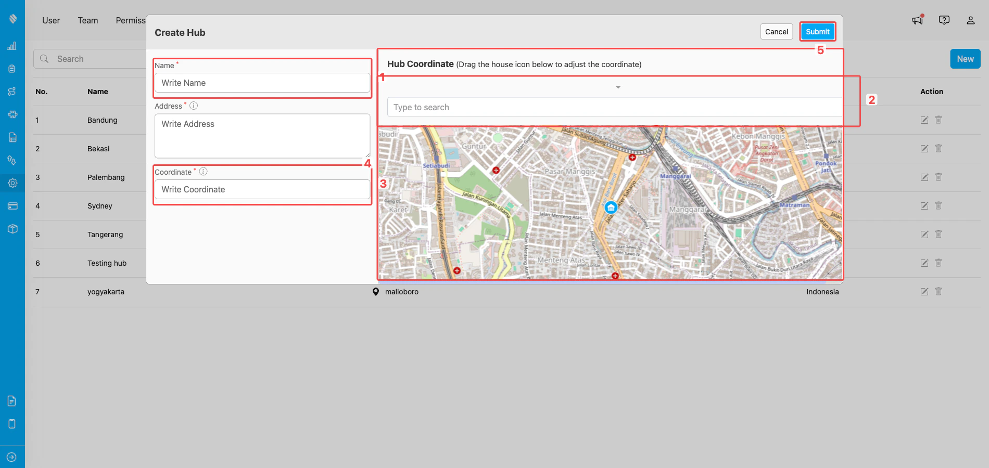989x468 pixels.
Task: Click the Palembang name cell
Action: coord(106,177)
